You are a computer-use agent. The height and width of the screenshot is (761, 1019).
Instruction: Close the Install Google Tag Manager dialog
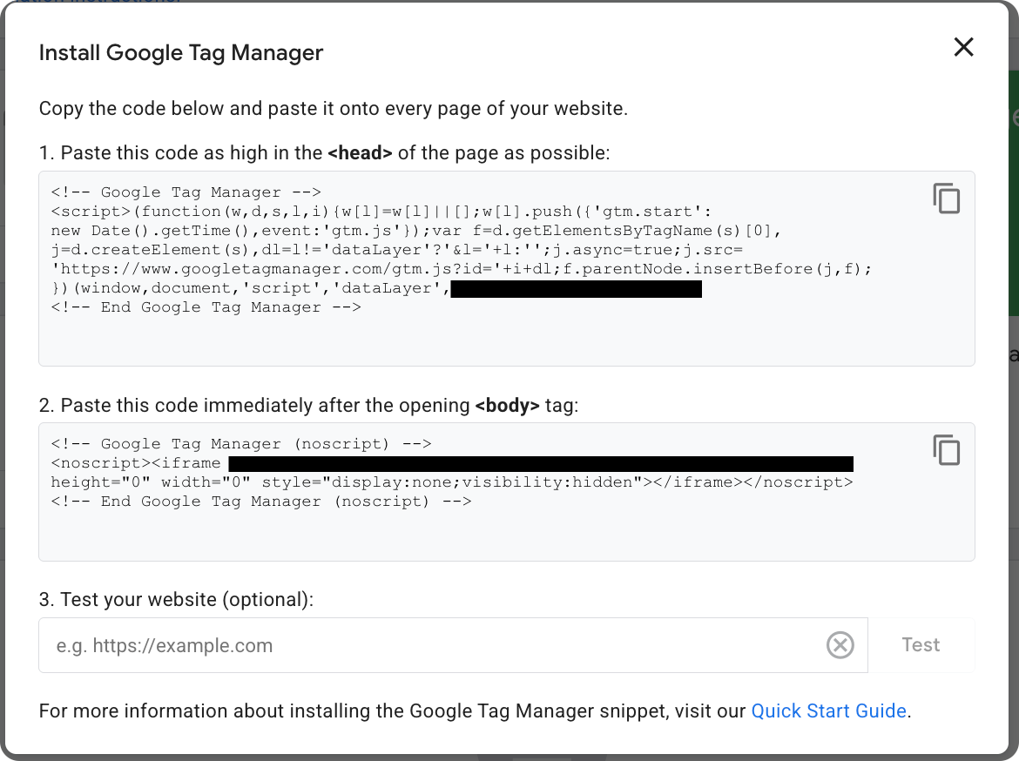pyautogui.click(x=963, y=47)
